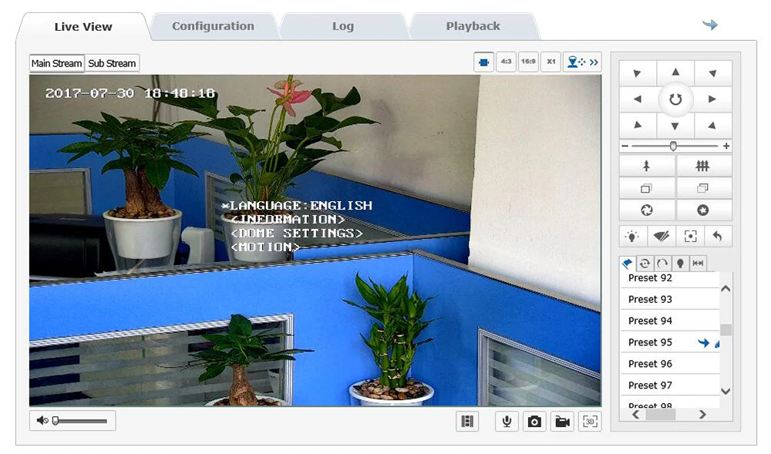This screenshot has height=454, width=771.
Task: Switch to the Configuration tab
Action: 213,26
